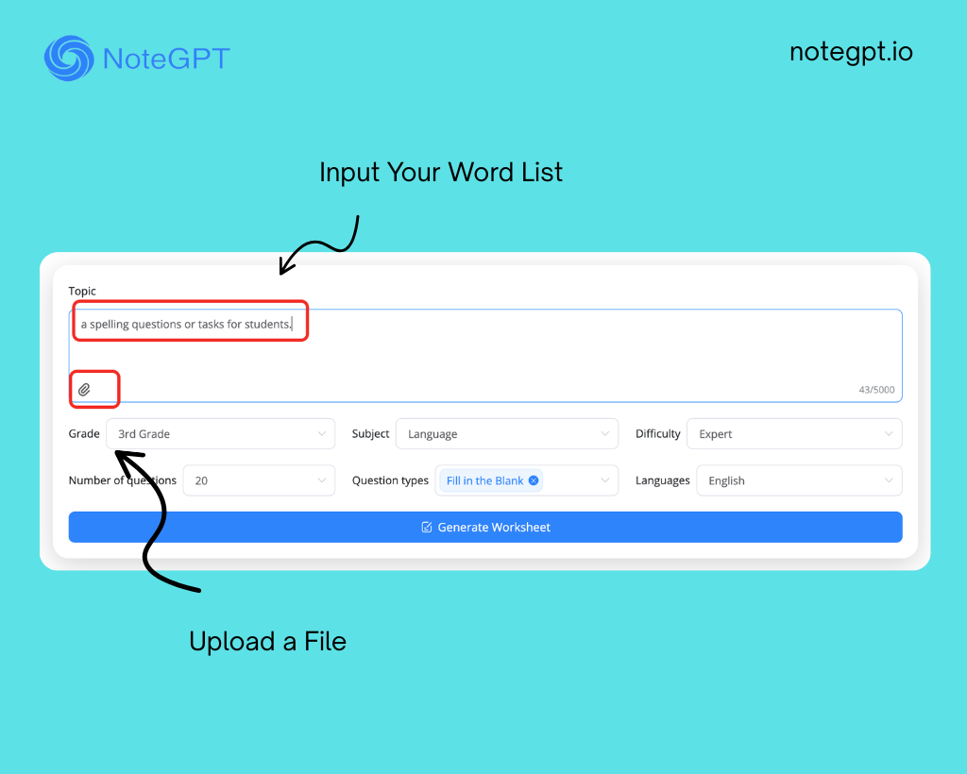Click the Question types label
The image size is (967, 774).
pos(390,480)
